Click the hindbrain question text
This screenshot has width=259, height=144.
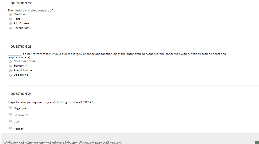(31, 11)
